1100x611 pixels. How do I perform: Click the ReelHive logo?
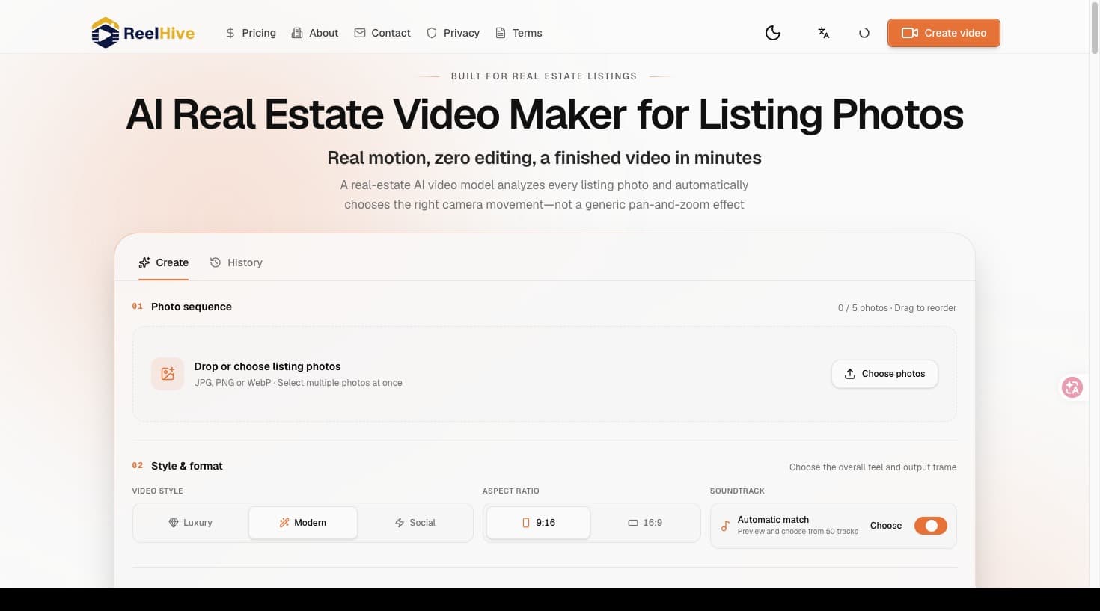pos(143,33)
